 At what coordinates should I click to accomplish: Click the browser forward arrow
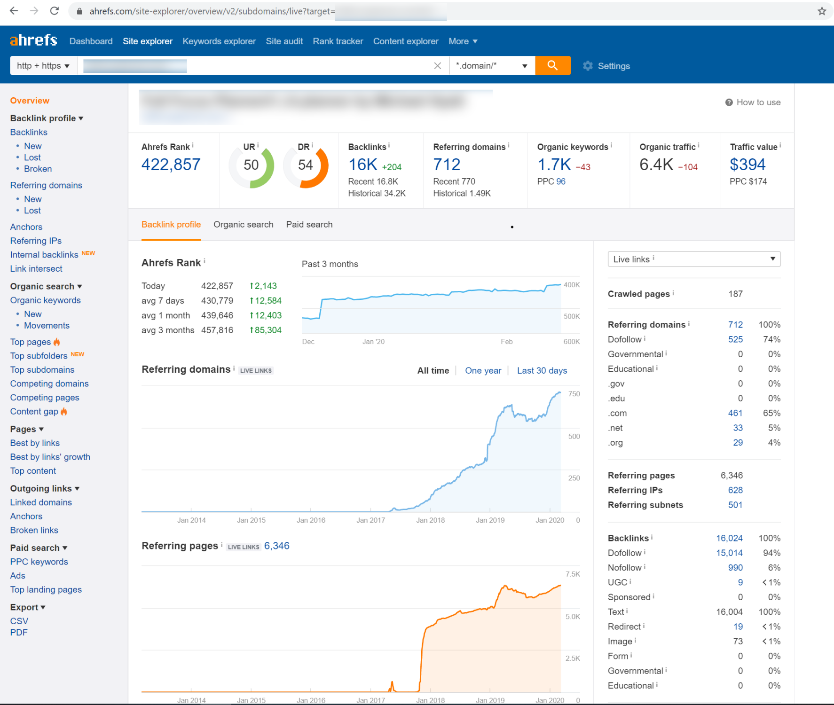34,10
